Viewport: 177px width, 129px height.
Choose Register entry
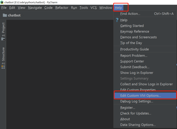145,108
